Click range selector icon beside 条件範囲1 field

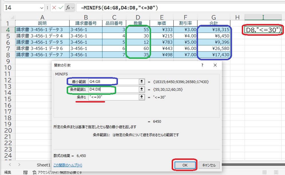141,89
